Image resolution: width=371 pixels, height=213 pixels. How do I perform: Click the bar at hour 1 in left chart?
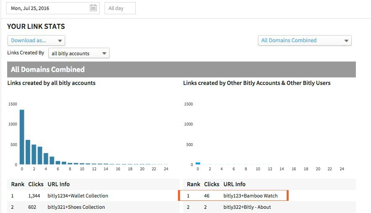[28, 152]
